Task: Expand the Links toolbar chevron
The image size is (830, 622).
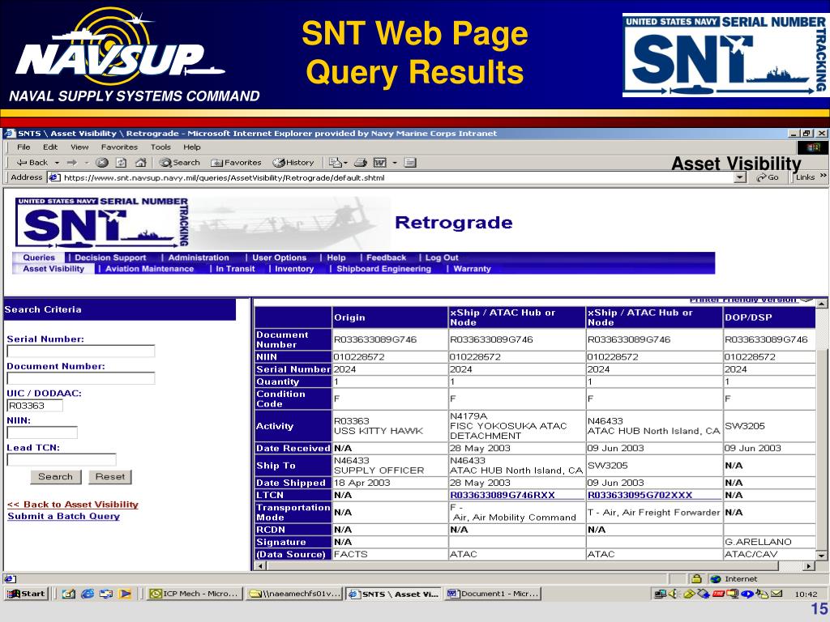Action: [824, 176]
